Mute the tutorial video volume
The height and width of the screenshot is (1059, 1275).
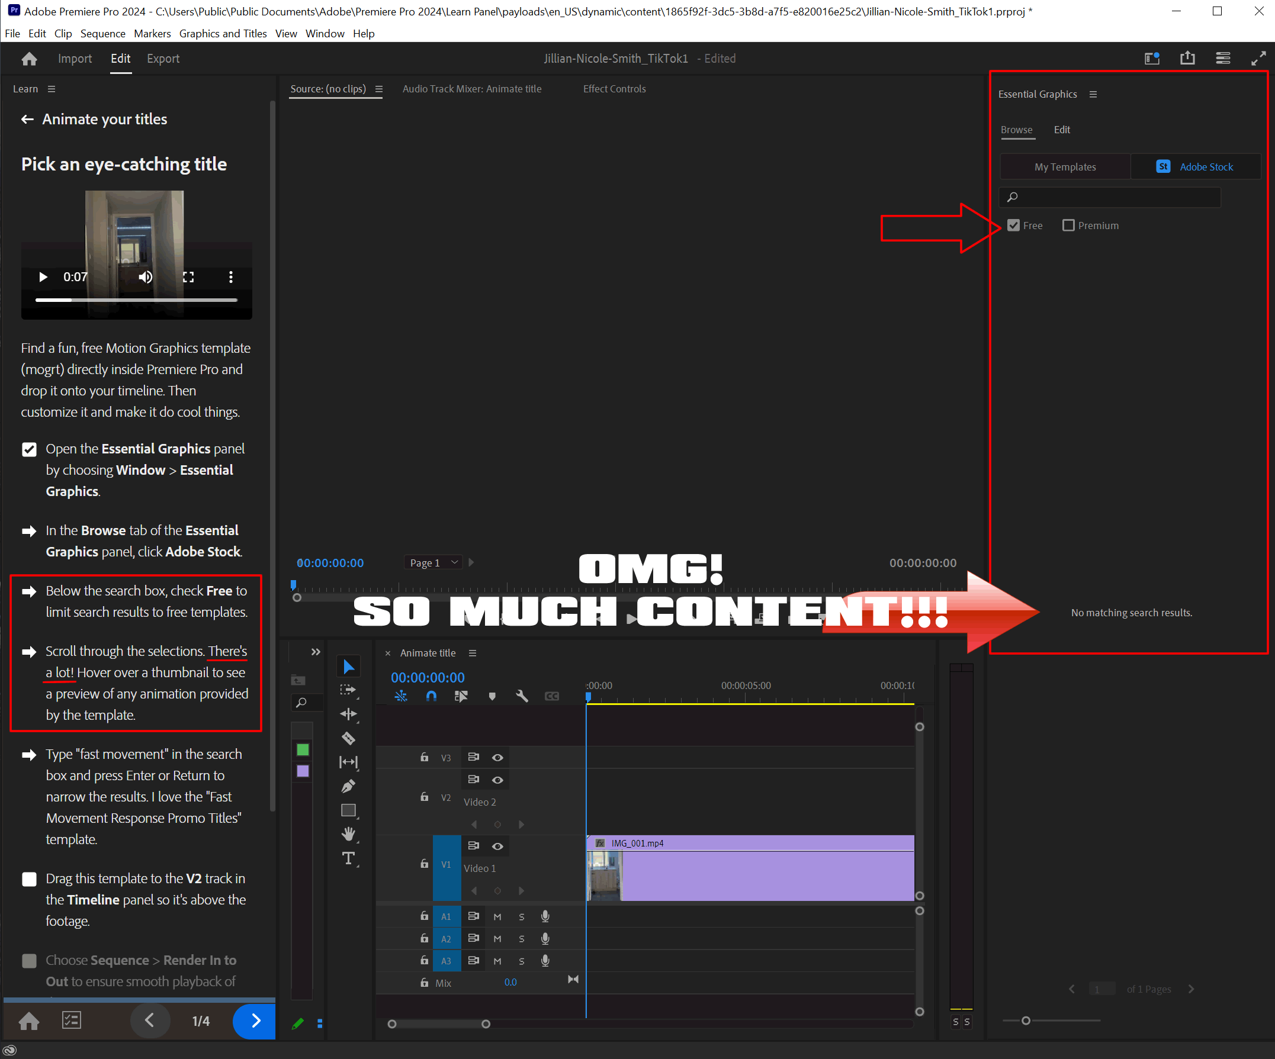point(145,276)
